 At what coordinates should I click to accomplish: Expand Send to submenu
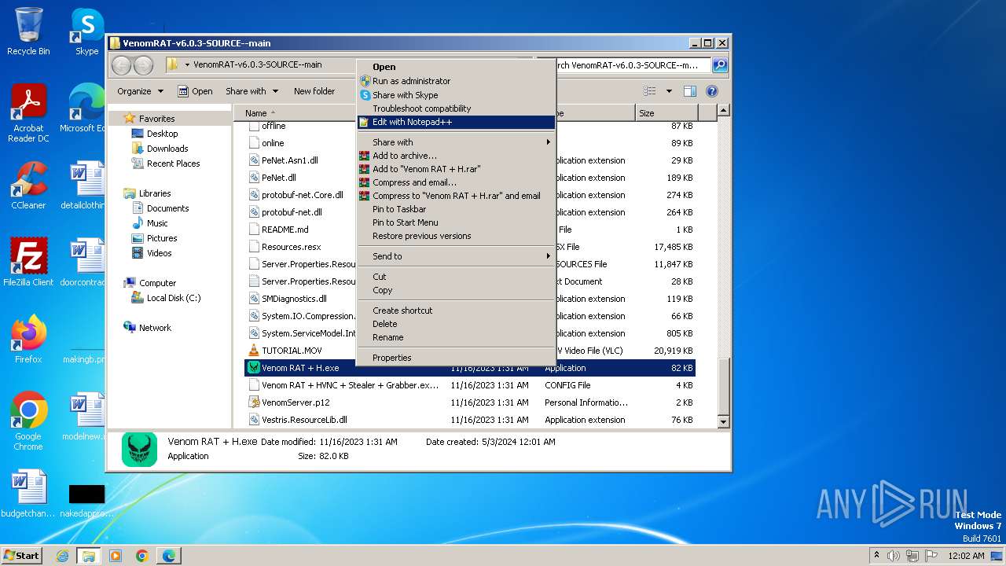456,256
